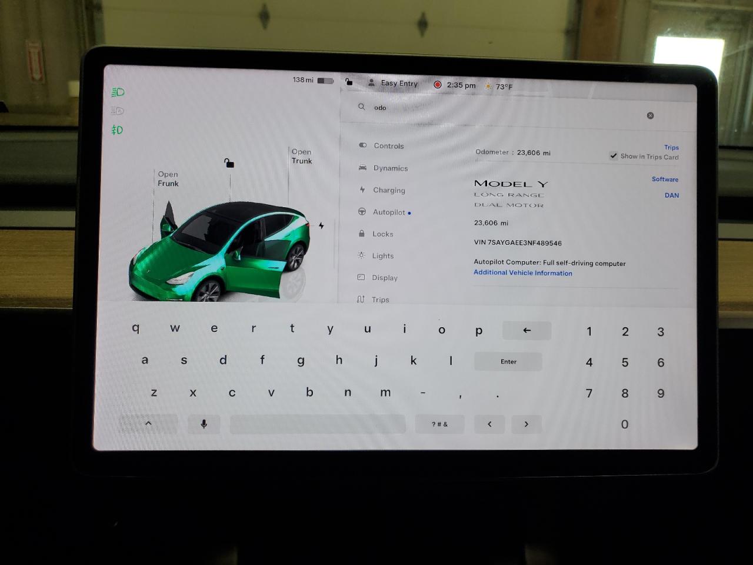
Task: Tap the number 5 key
Action: point(625,363)
